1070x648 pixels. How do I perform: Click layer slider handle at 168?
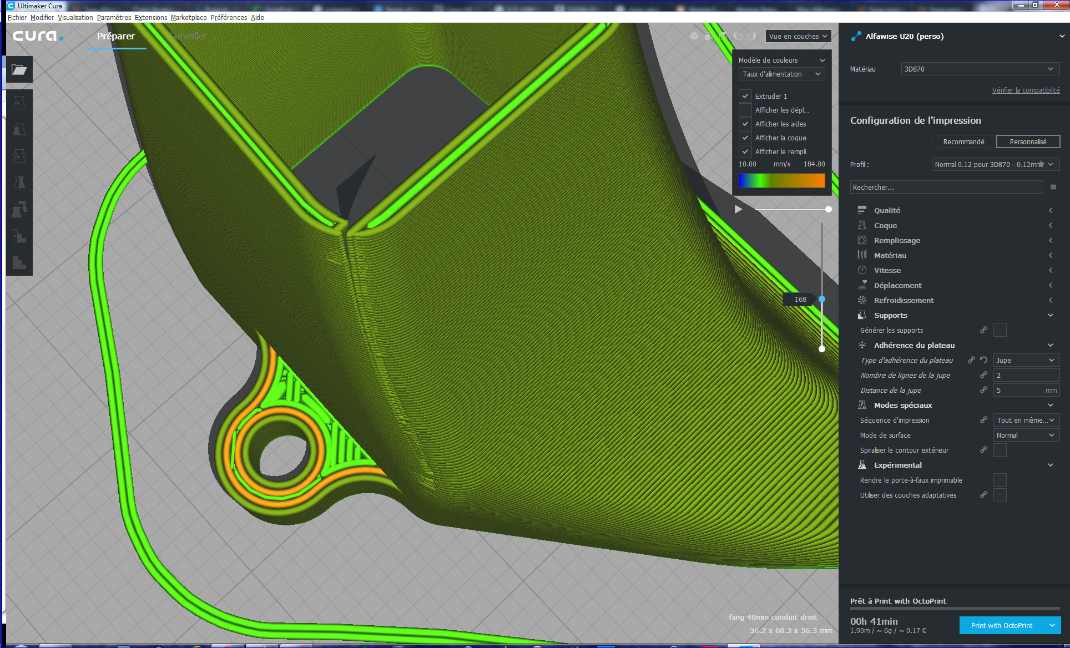[x=822, y=299]
